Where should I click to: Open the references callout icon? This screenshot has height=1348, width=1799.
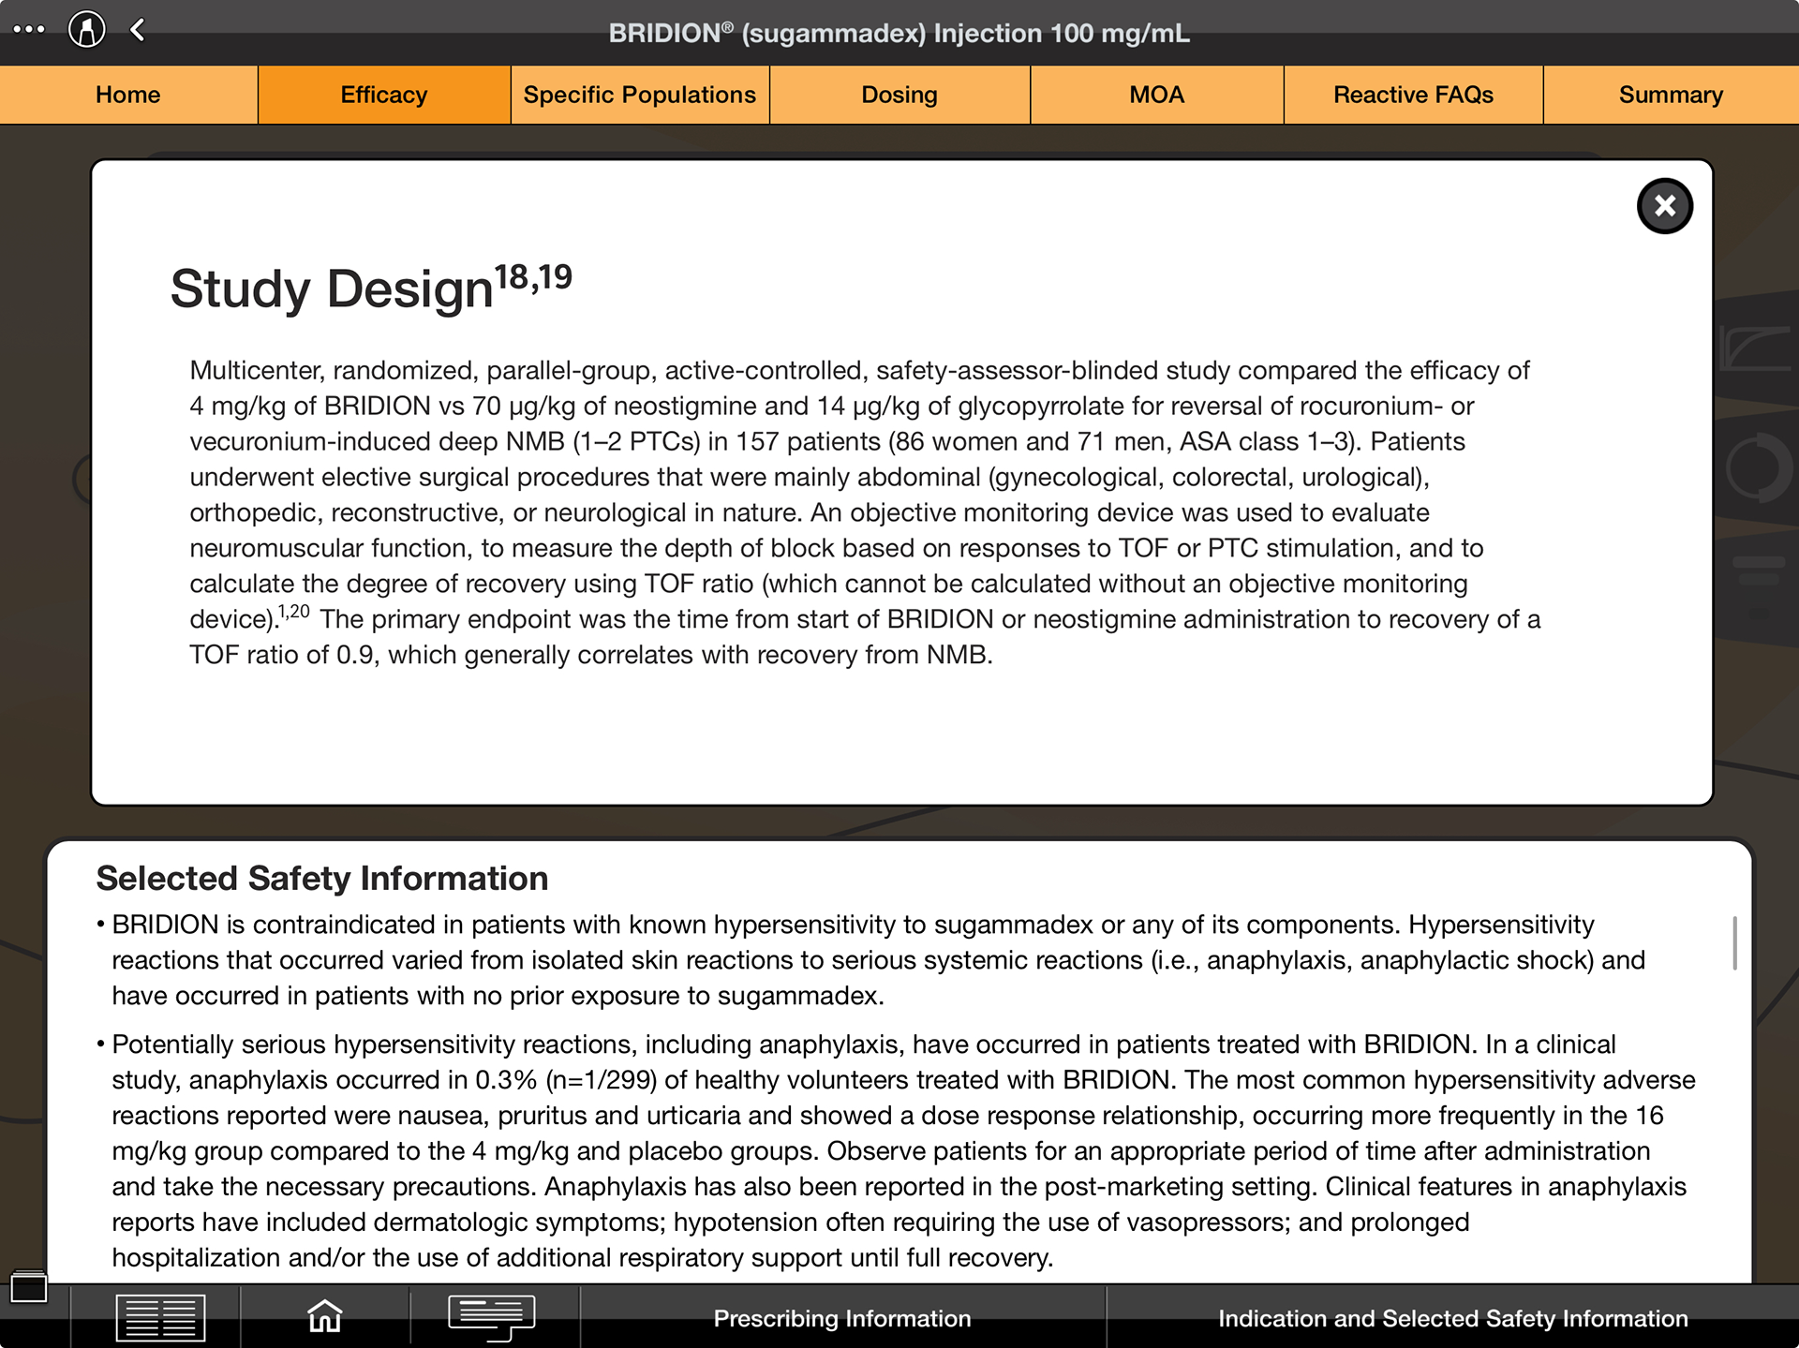[x=492, y=1318]
